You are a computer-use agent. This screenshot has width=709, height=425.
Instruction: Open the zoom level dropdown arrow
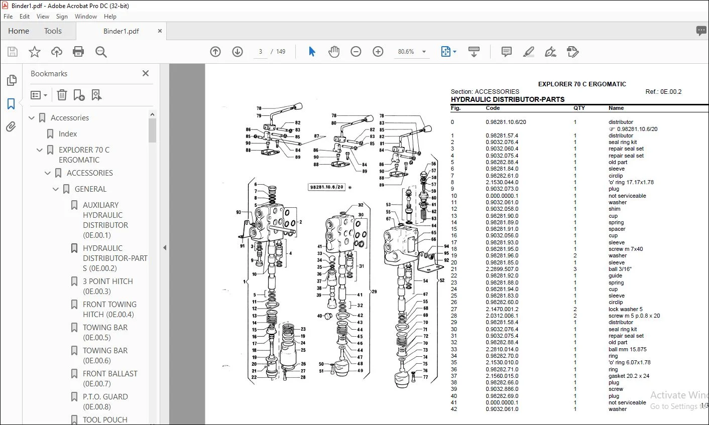[424, 52]
